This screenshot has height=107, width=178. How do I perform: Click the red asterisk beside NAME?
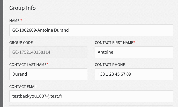tap(21, 20)
